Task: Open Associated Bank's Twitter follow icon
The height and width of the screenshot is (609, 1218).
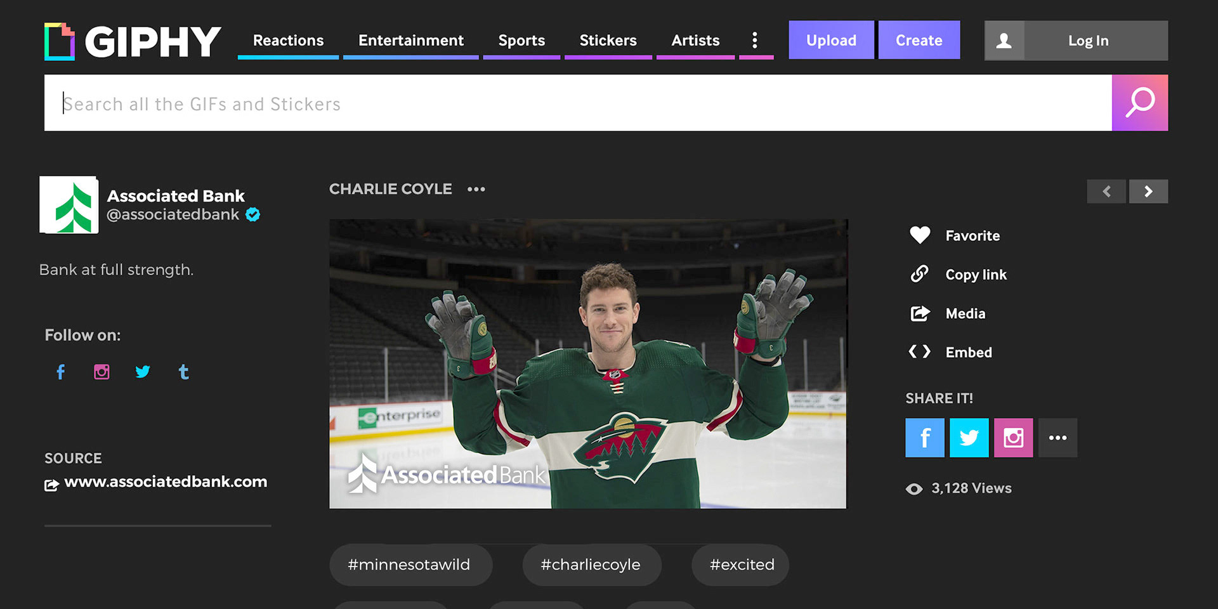Action: click(143, 372)
